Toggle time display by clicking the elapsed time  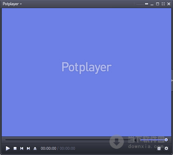click(48, 148)
